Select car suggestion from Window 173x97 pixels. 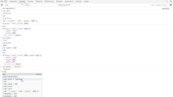[x=22, y=74]
